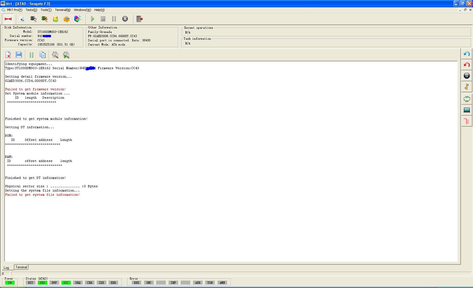The height and width of the screenshot is (288, 473).
Task: Click the red connector icon in main toolbar
Action: coord(8,19)
